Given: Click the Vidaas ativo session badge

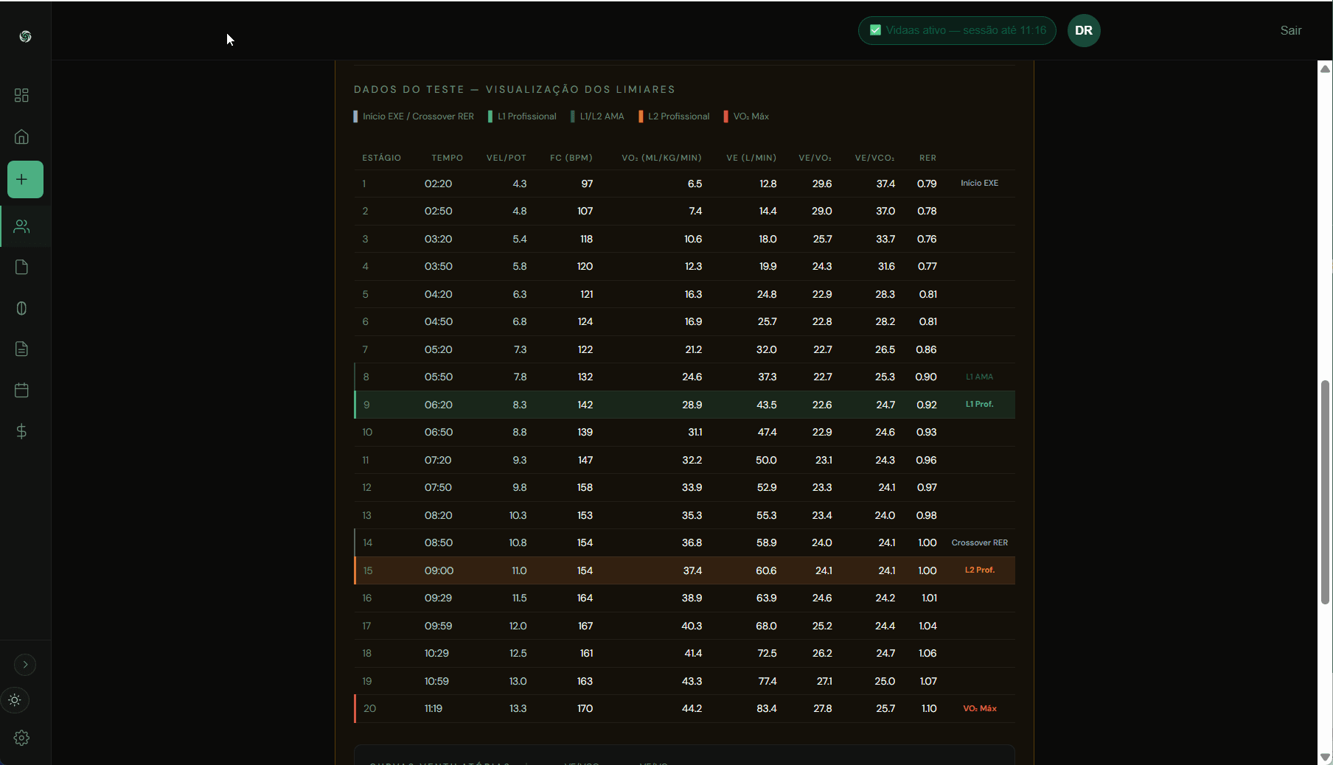Looking at the screenshot, I should (957, 30).
